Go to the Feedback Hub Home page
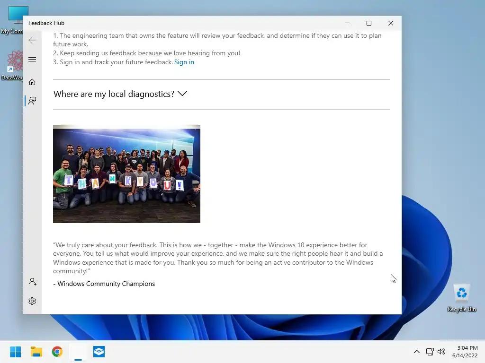 tap(32, 82)
